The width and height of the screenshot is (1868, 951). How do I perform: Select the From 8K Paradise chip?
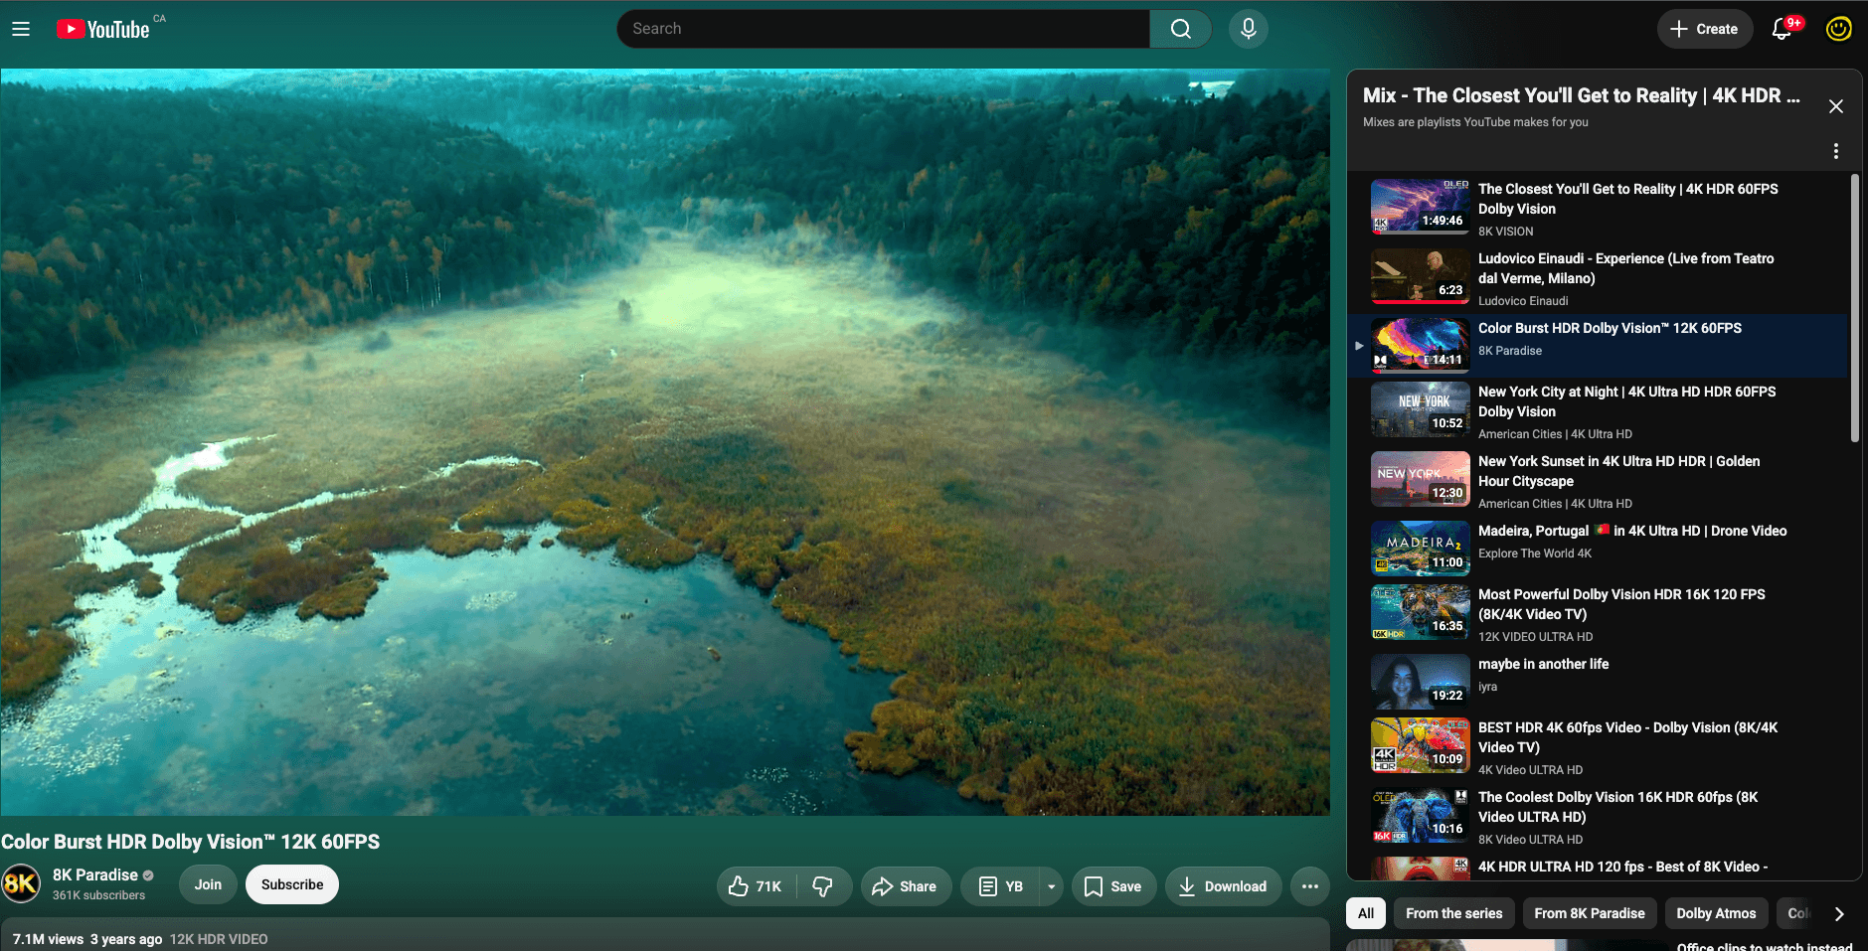coord(1590,913)
